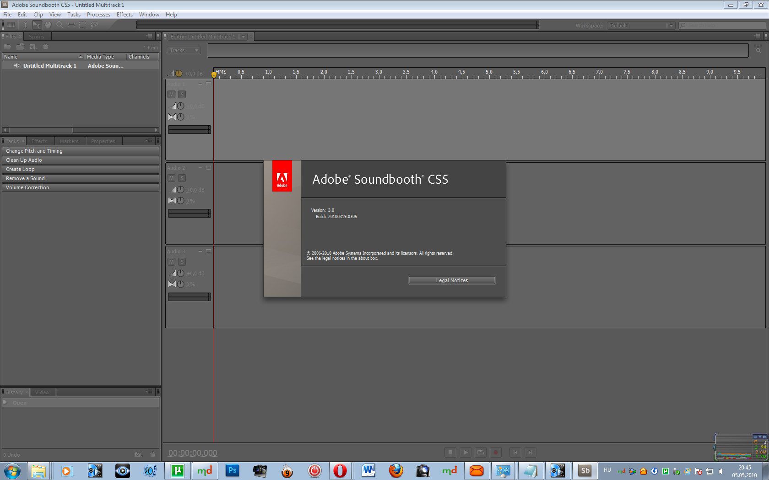Click the Audio 1 pan knob
Image resolution: width=769 pixels, height=480 pixels.
tap(181, 117)
